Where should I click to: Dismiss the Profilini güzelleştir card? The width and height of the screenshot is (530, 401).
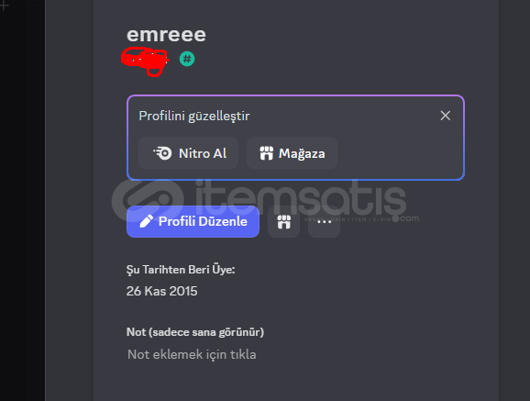coord(445,116)
